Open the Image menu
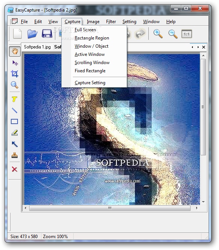This screenshot has width=219, height=250. 93,22
